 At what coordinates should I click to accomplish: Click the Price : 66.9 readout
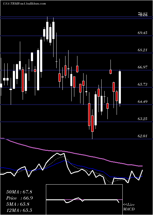click(19, 198)
